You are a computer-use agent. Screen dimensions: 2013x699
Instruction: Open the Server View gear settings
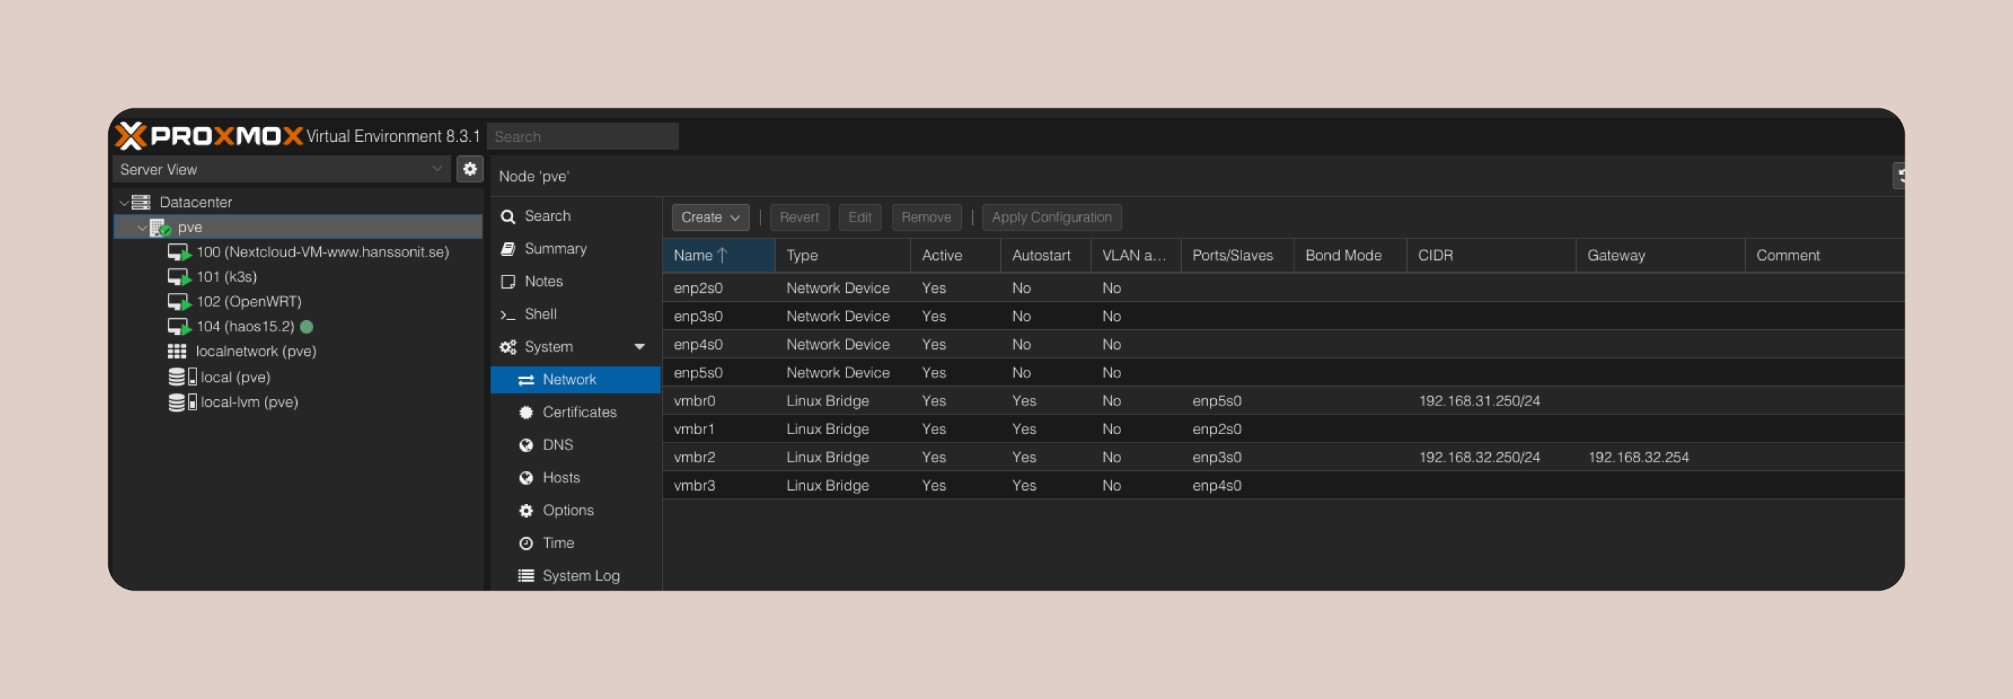click(470, 169)
